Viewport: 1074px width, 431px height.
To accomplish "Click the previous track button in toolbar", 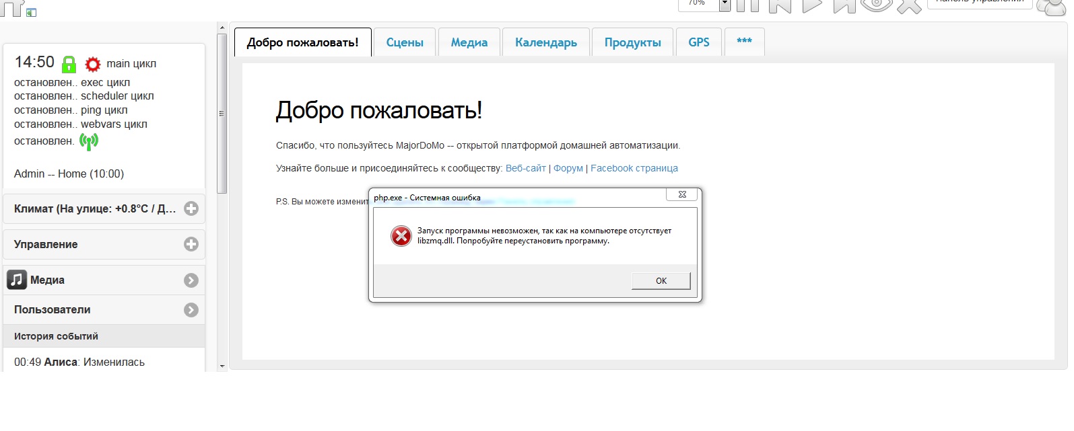I will pyautogui.click(x=780, y=5).
